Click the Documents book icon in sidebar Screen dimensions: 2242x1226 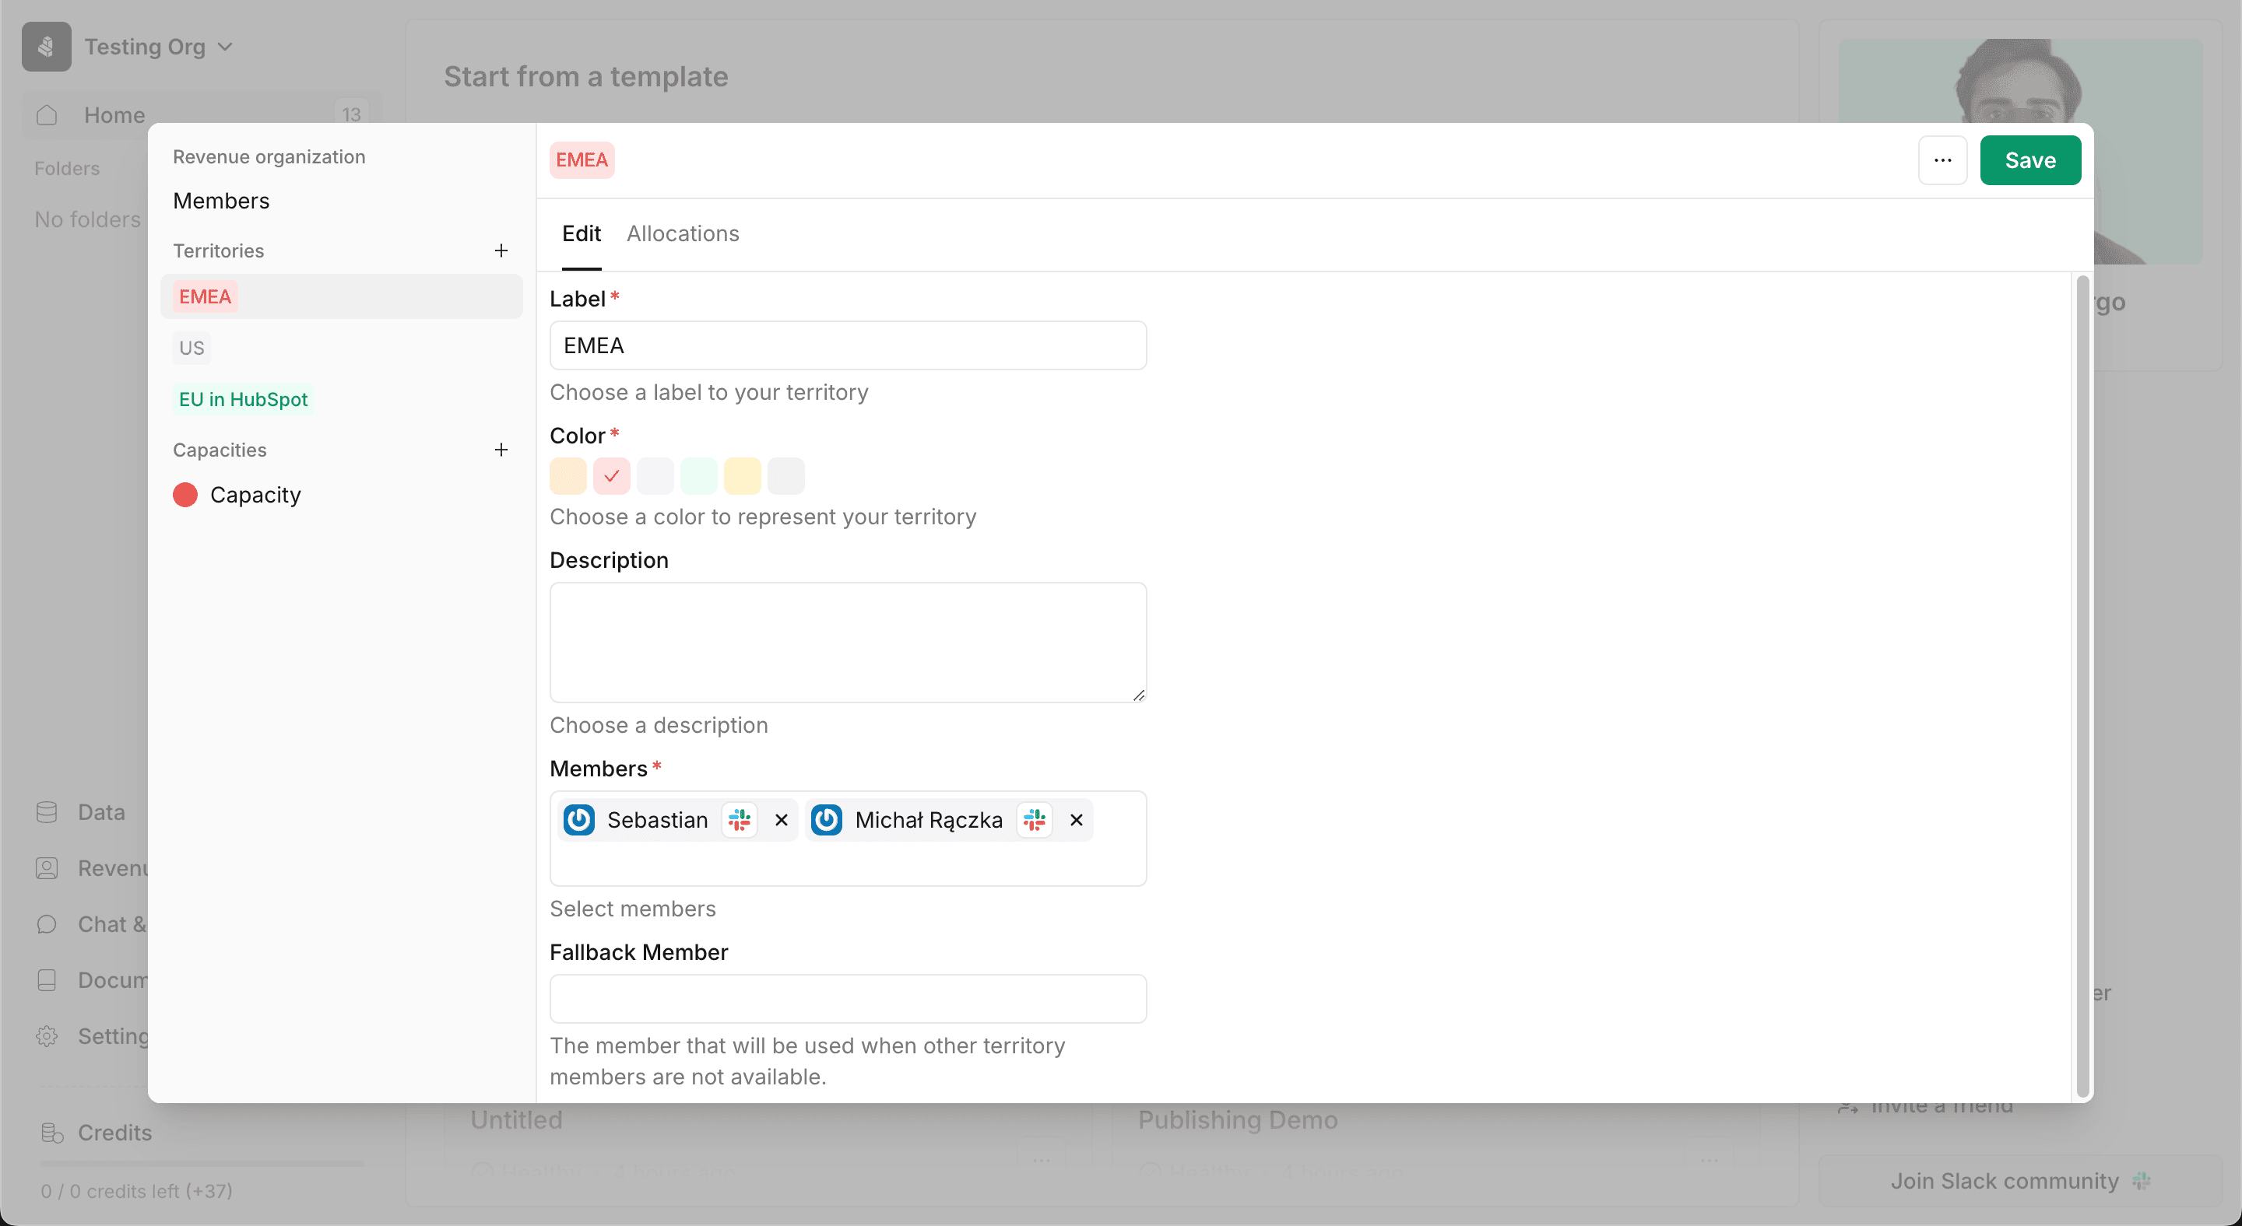coord(47,980)
